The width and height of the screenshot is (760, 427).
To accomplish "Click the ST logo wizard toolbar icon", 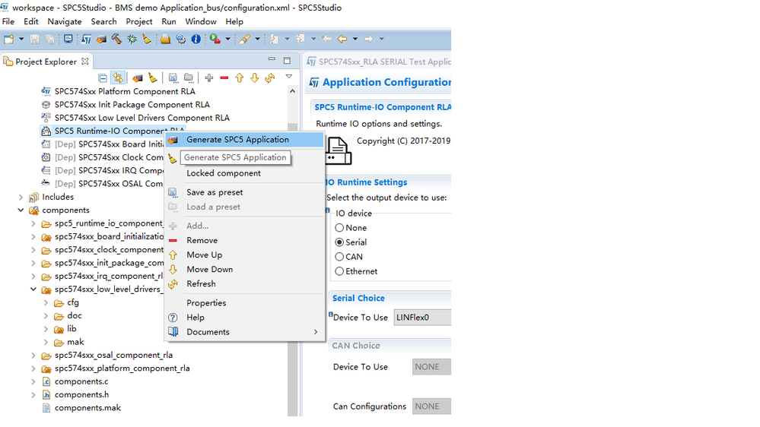I will tap(86, 40).
